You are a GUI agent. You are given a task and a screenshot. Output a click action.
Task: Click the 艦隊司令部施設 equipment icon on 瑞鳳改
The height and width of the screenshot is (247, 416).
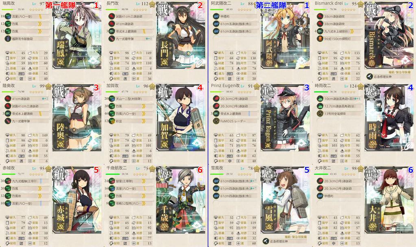point(8,39)
